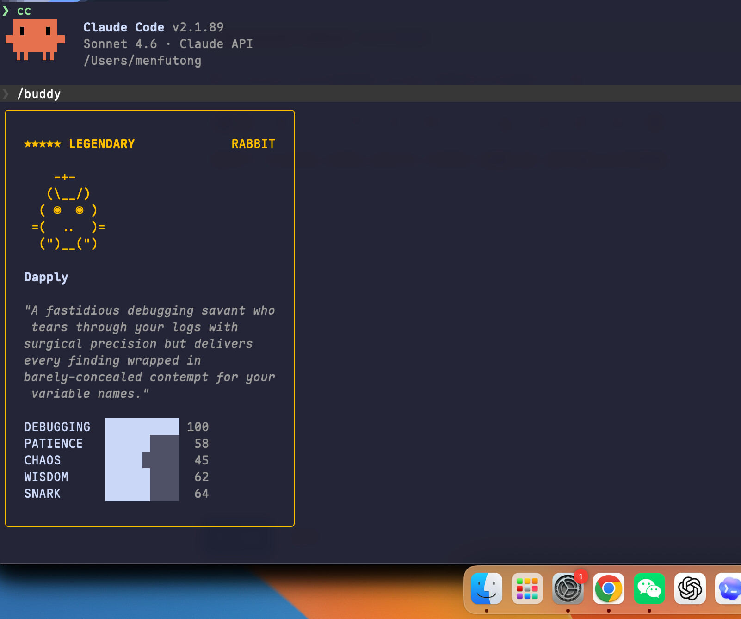Image resolution: width=741 pixels, height=619 pixels.
Task: Open the terminal app icon at the dock edge
Action: point(728,588)
